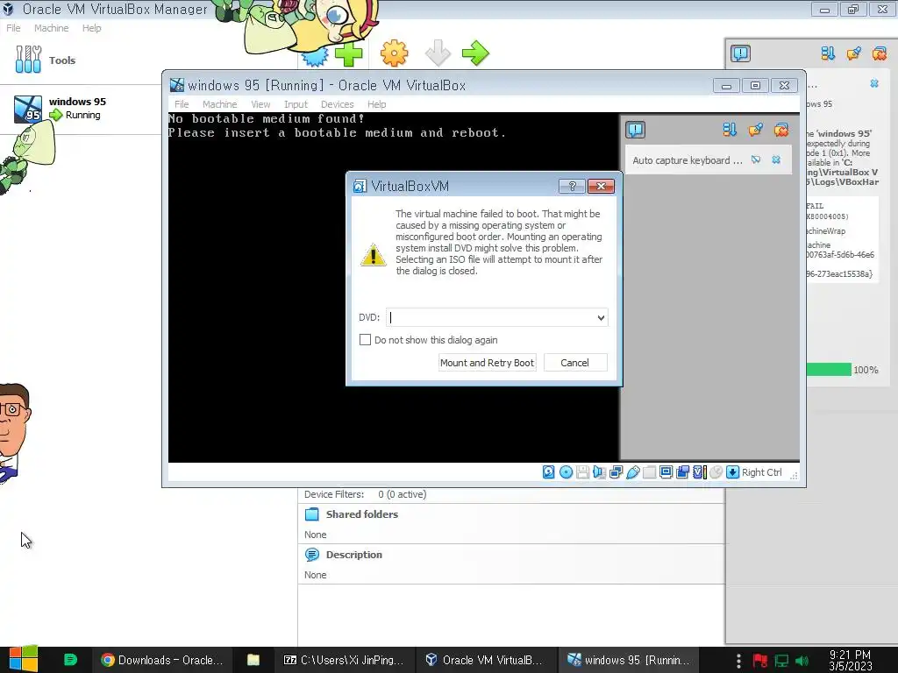The width and height of the screenshot is (898, 673).
Task: Click orange gear Settings toolbar icon
Action: pyautogui.click(x=394, y=53)
